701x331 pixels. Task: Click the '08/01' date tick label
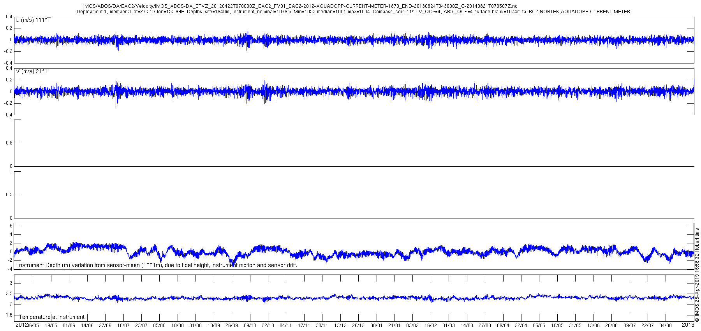[377, 326]
